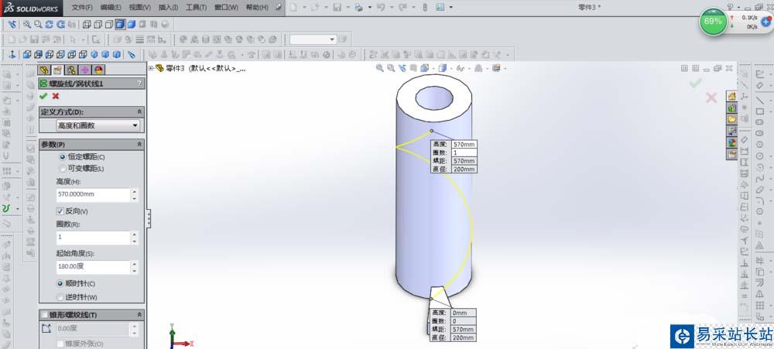Cancel the helix with the red X
The width and height of the screenshot is (774, 349).
coord(55,96)
